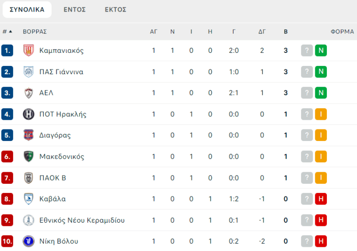The width and height of the screenshot is (357, 251).
Task: Click Καμπανιακός green N form badge
Action: pos(321,51)
